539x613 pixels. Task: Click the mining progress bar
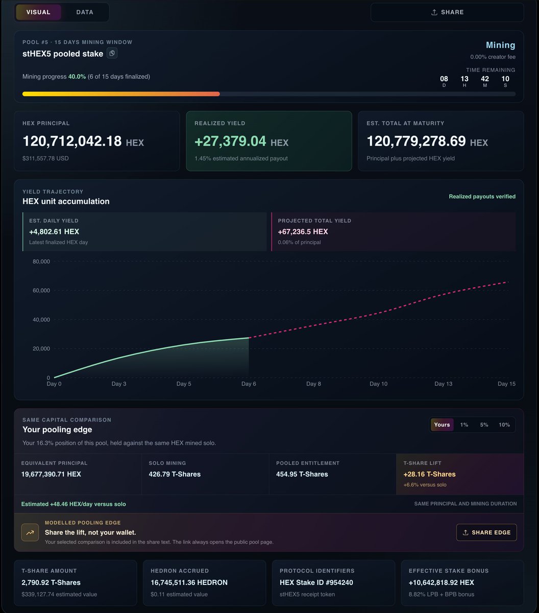269,94
